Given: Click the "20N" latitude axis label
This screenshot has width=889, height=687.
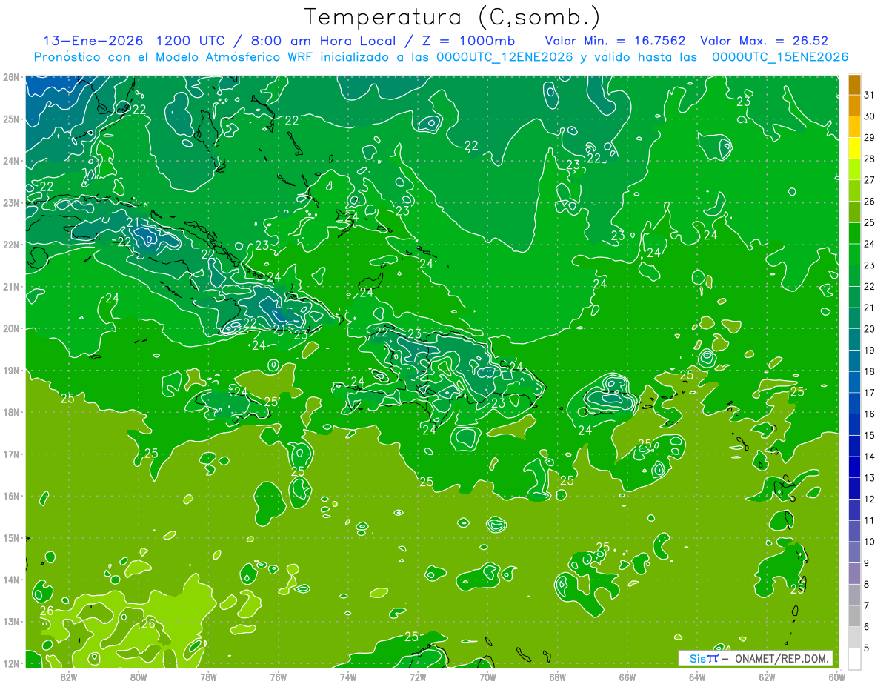Looking at the screenshot, I should pyautogui.click(x=10, y=328).
